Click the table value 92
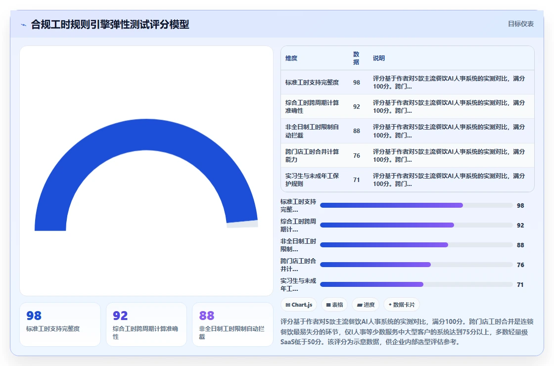 point(357,107)
